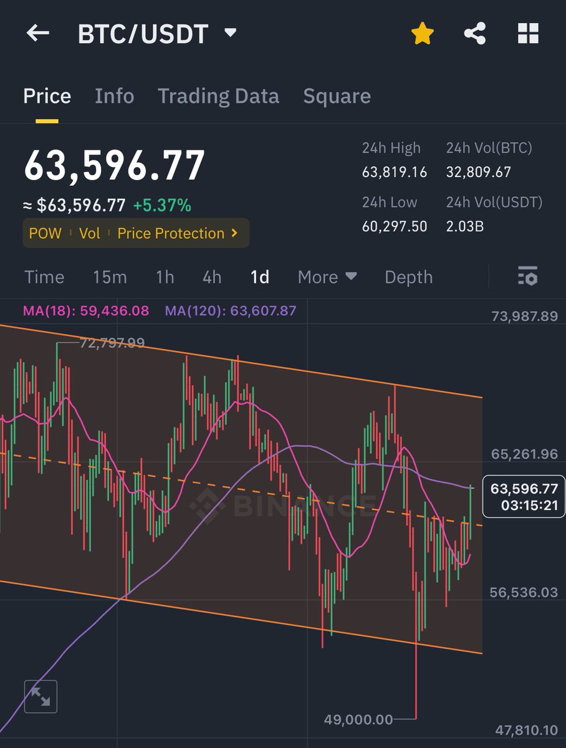The width and height of the screenshot is (566, 748).
Task: Tap the MA(18) indicator label
Action: 86,310
